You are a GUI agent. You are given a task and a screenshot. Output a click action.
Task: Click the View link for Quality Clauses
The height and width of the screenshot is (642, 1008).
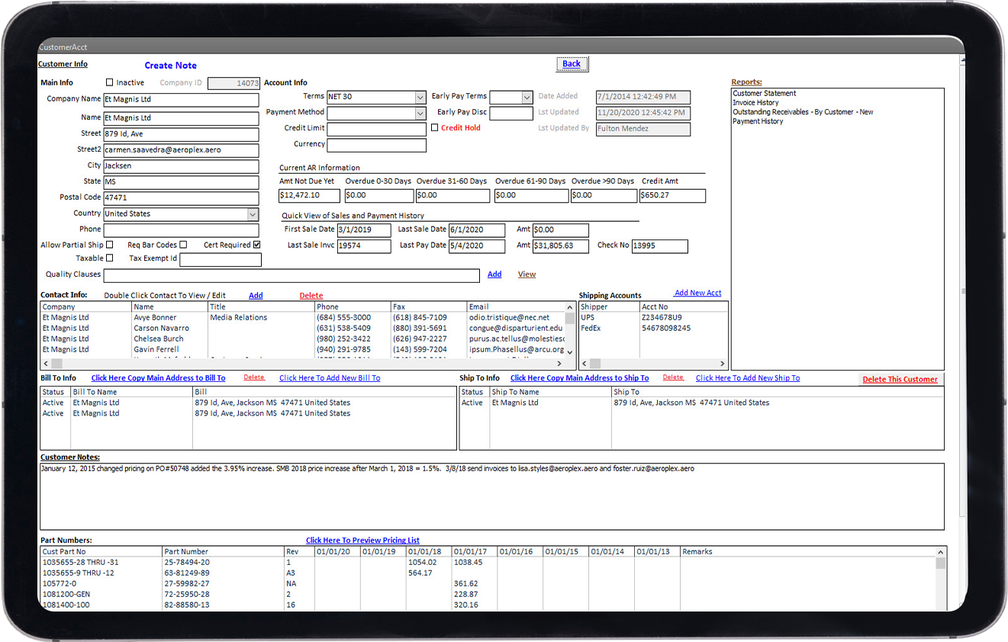tap(527, 274)
